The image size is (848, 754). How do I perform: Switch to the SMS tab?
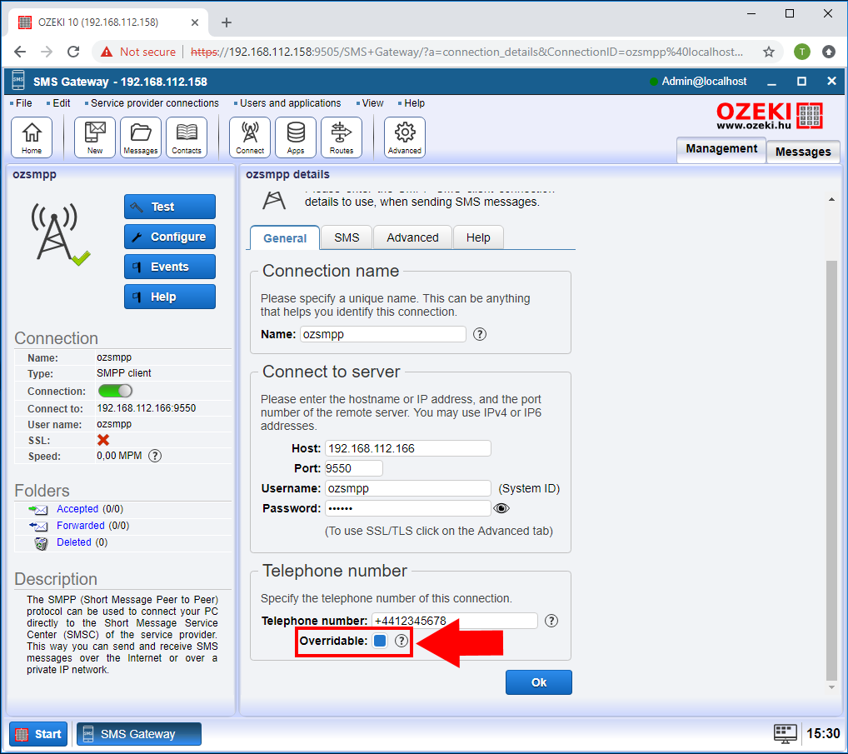click(347, 237)
